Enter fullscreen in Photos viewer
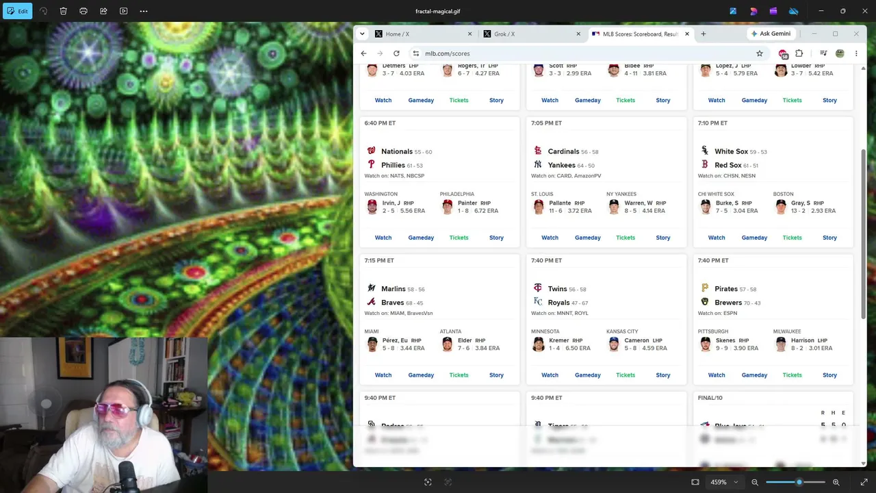The width and height of the screenshot is (876, 493). tap(864, 482)
